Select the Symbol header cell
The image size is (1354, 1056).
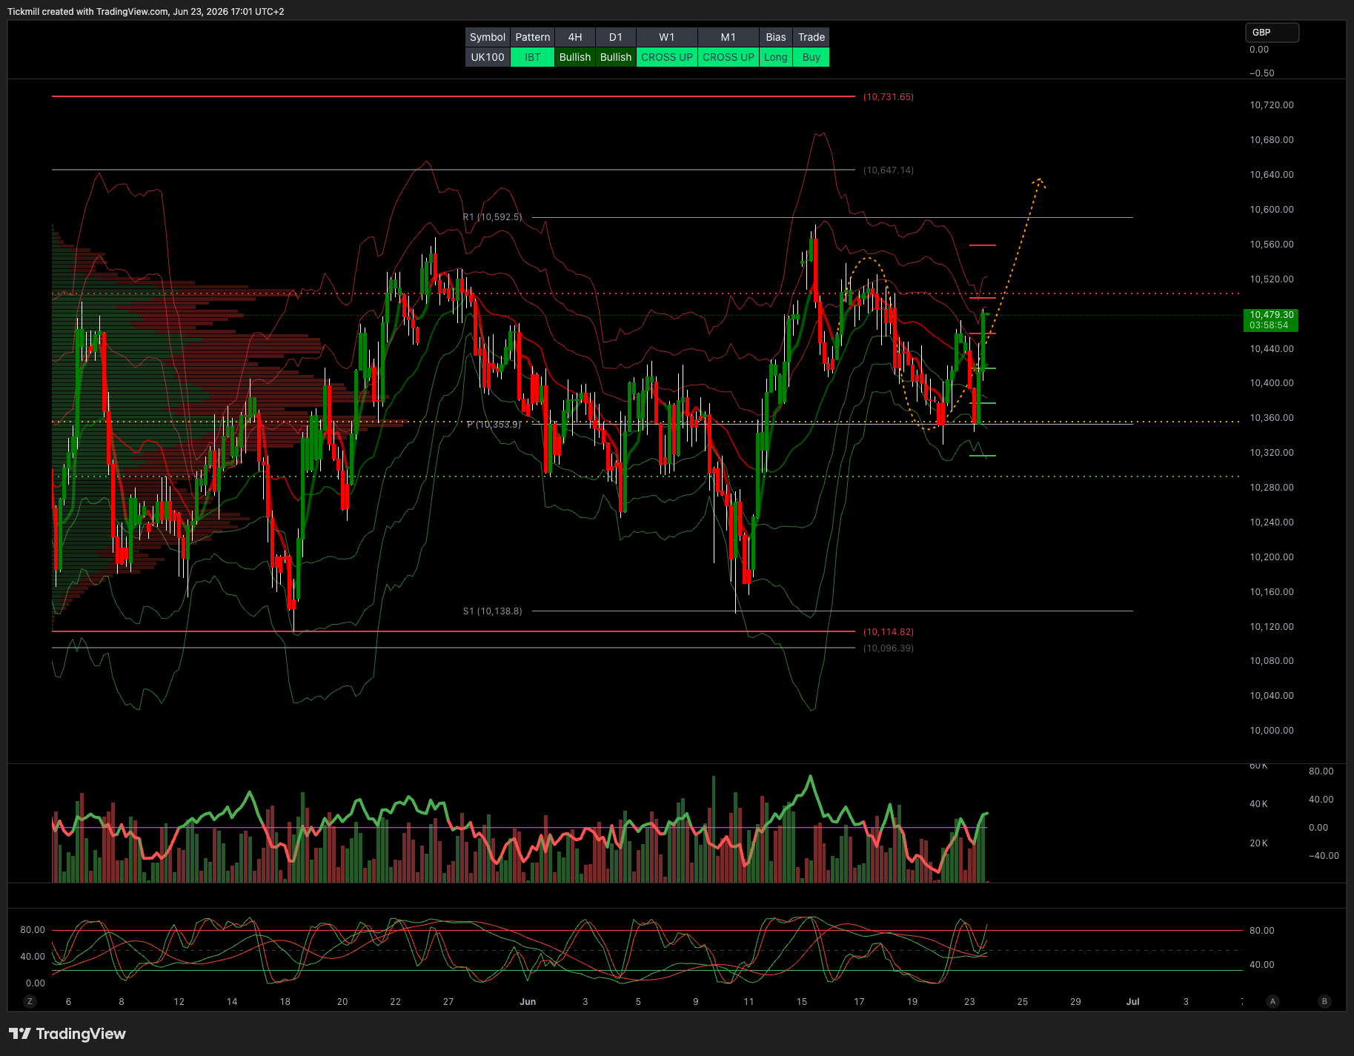(x=488, y=37)
